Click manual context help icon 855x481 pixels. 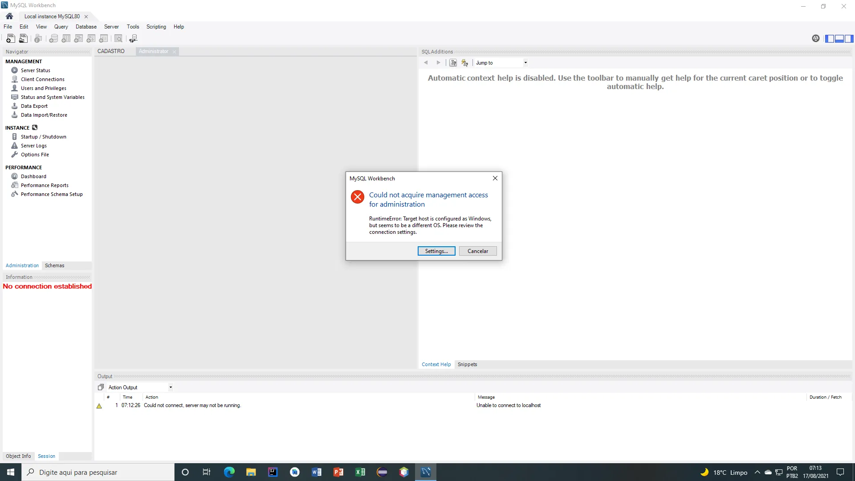(453, 63)
